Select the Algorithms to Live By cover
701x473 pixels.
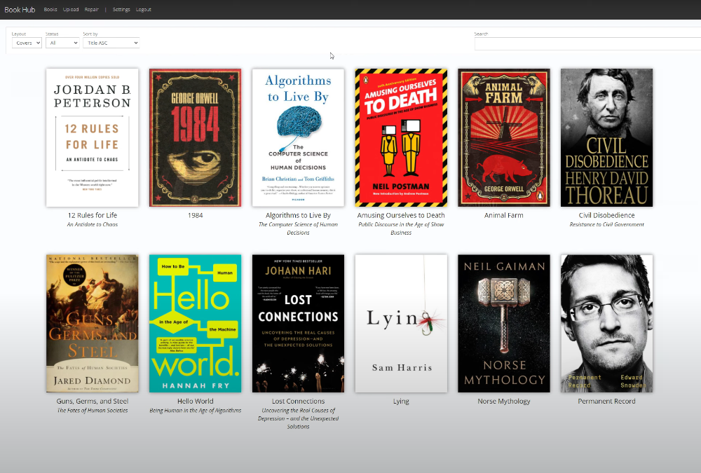pyautogui.click(x=298, y=137)
